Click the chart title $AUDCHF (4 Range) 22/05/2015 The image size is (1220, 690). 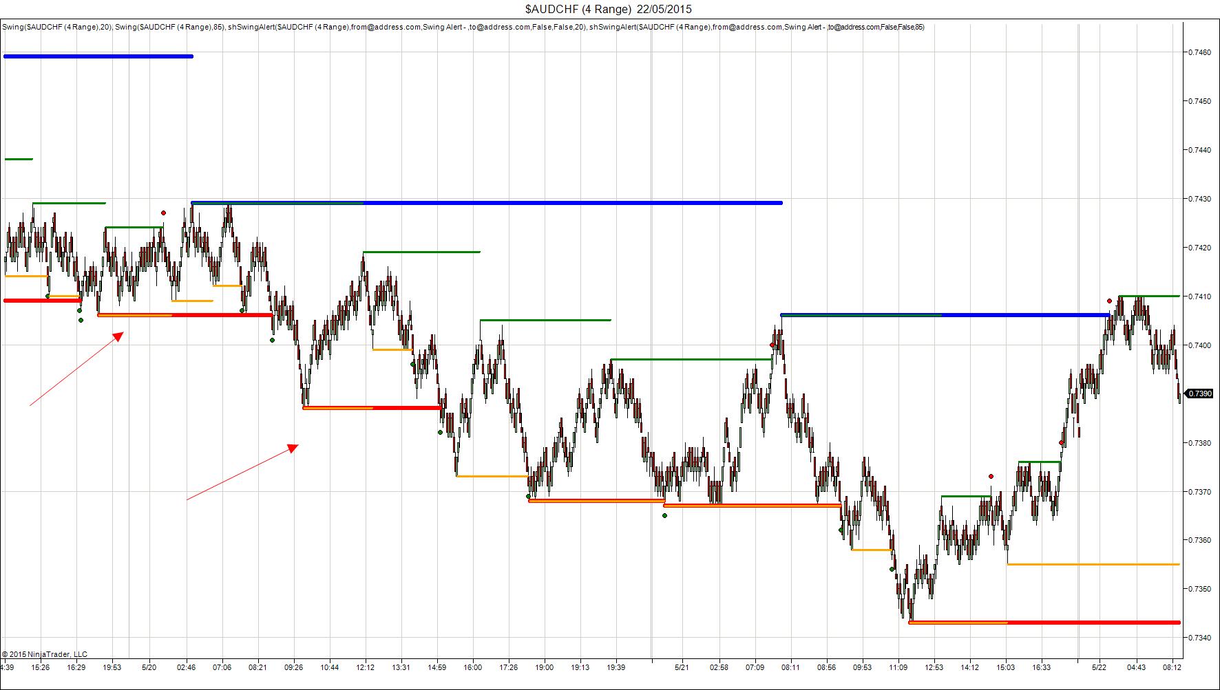pyautogui.click(x=609, y=9)
